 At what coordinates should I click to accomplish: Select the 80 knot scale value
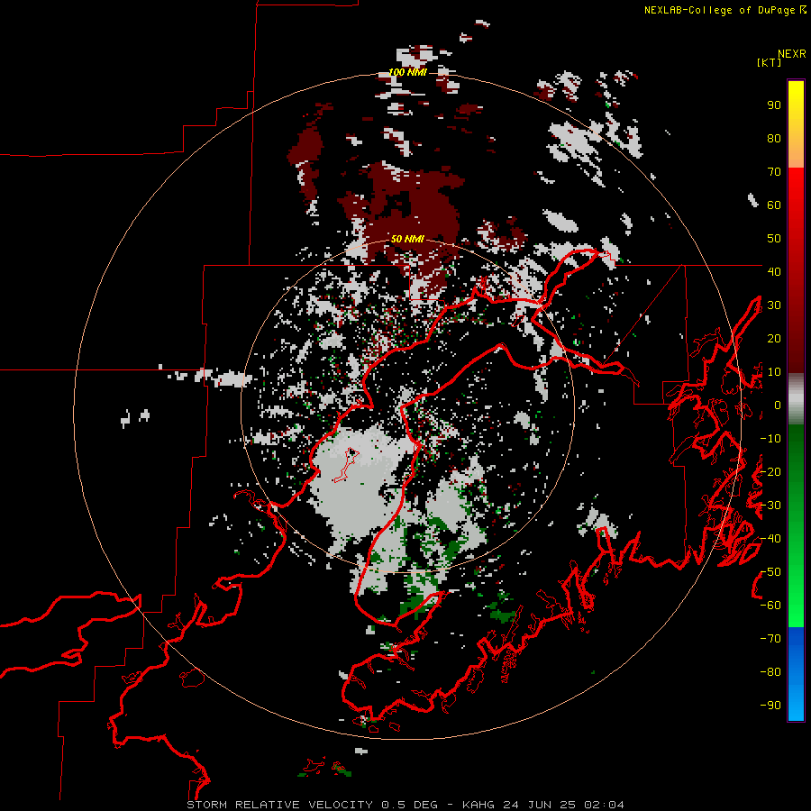click(774, 138)
